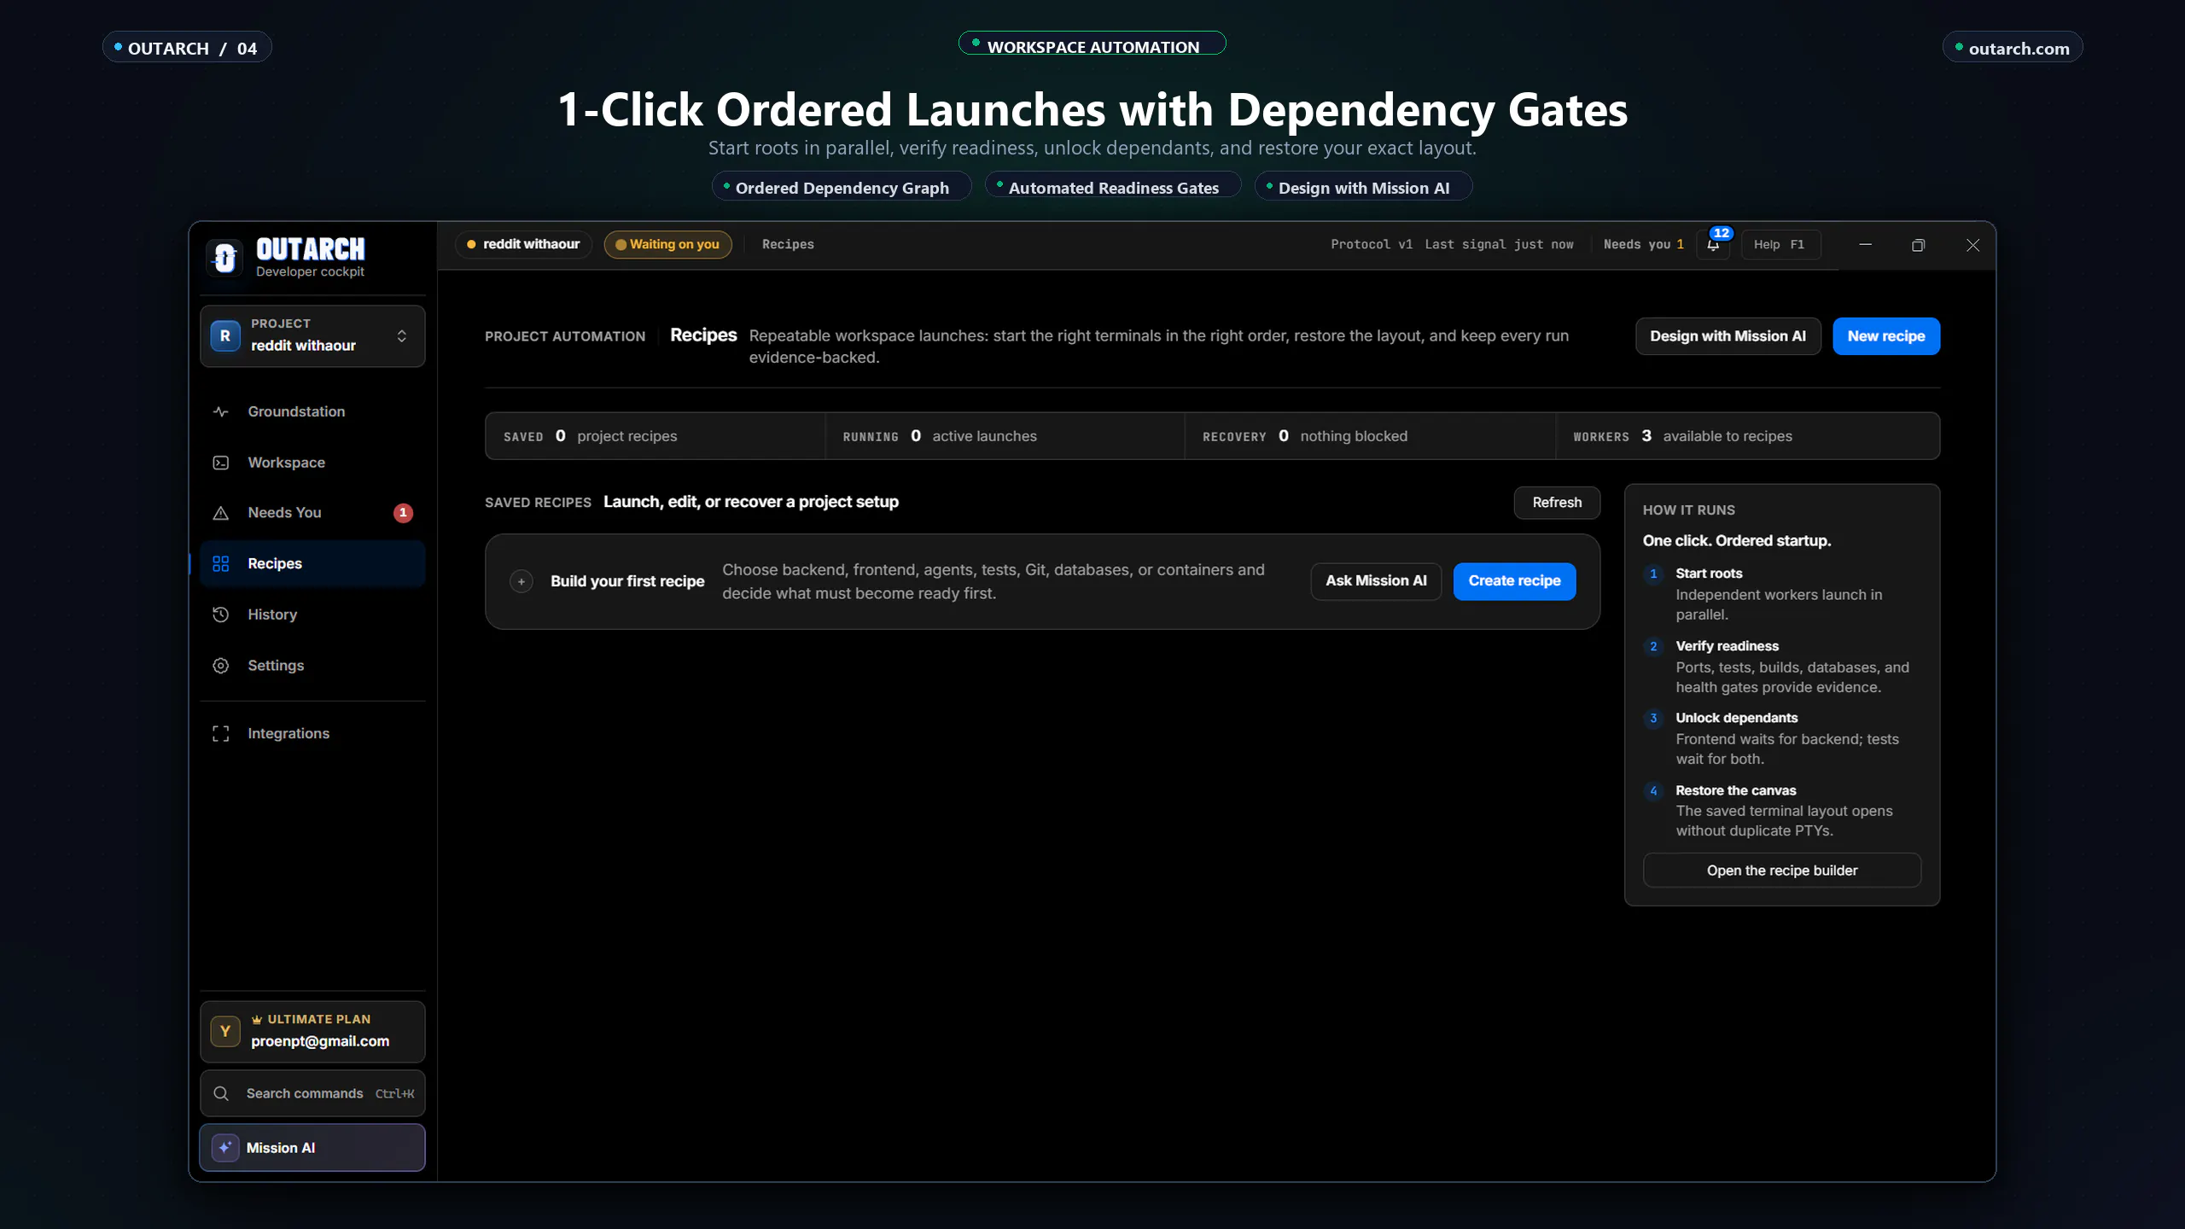Click the Ask Mission AI button

click(1376, 581)
